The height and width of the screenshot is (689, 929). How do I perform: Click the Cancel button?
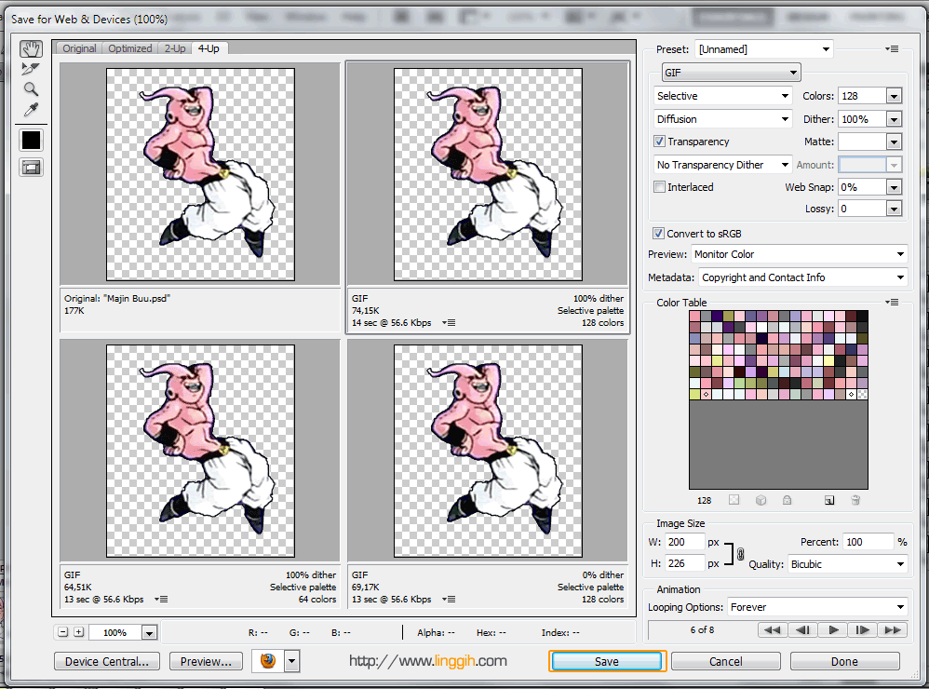[x=726, y=661]
